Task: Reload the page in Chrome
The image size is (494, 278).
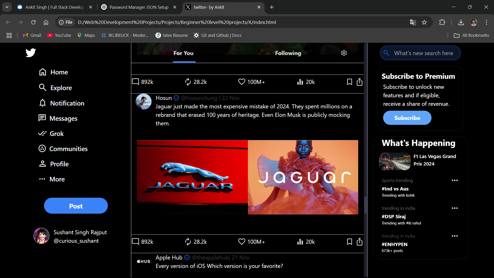Action: [33, 22]
